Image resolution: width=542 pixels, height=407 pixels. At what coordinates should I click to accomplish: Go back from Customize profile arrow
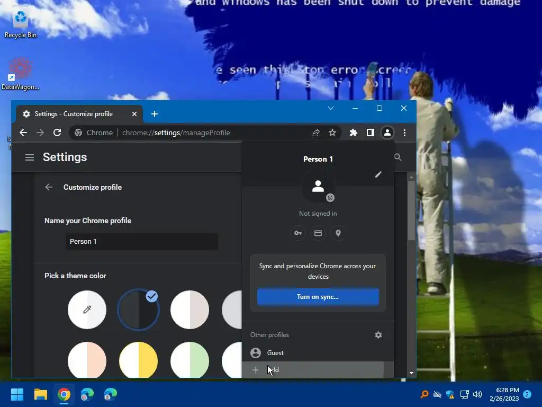coord(49,187)
